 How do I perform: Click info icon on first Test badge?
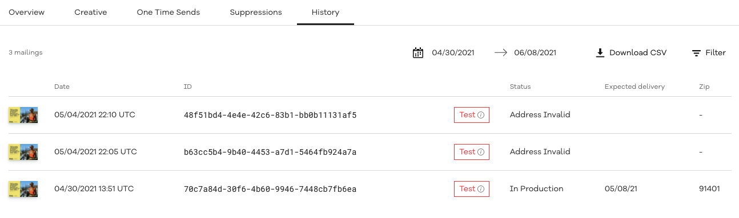pyautogui.click(x=481, y=115)
